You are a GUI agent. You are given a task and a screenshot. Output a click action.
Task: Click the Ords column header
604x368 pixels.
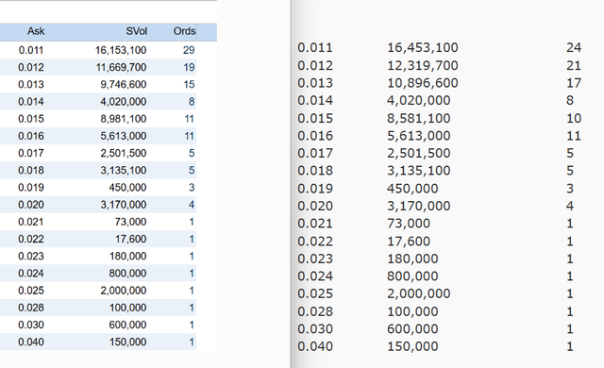[x=185, y=31]
